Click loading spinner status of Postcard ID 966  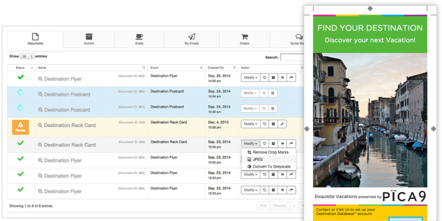coord(21,93)
